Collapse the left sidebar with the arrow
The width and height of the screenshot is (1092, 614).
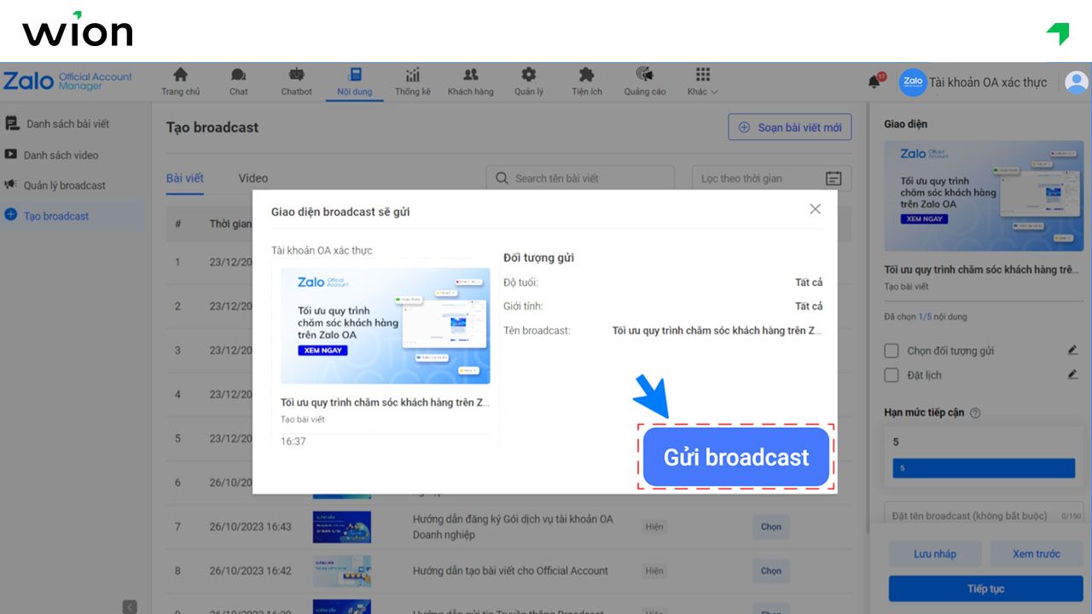tap(130, 606)
